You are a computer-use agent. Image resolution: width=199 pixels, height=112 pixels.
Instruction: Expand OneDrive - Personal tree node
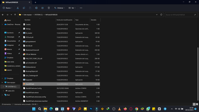[2, 24]
